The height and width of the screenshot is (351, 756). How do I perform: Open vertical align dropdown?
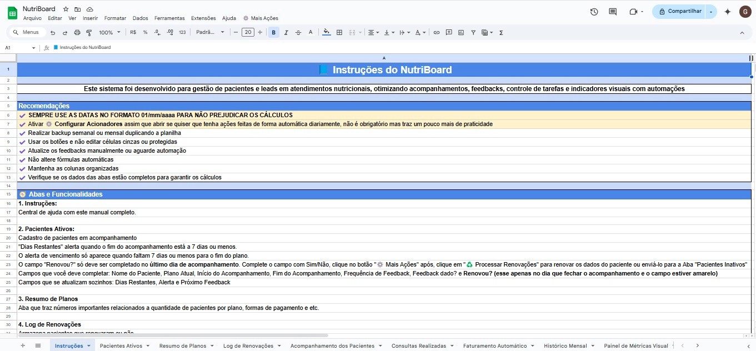[389, 33]
